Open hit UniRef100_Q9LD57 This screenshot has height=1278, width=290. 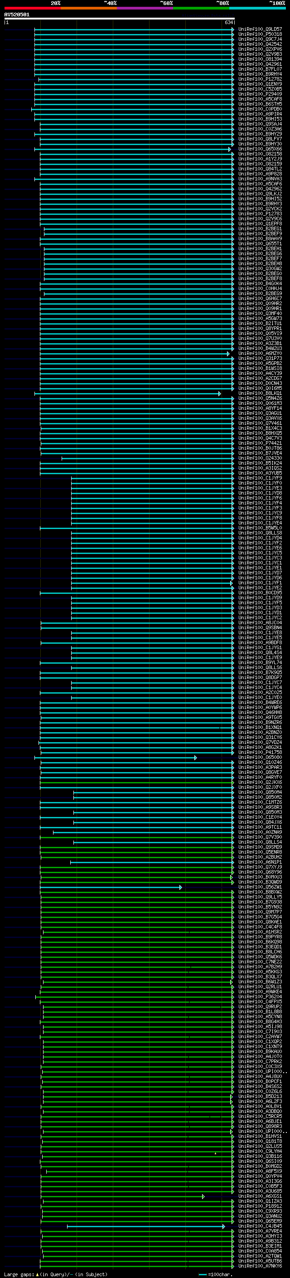[x=260, y=29]
